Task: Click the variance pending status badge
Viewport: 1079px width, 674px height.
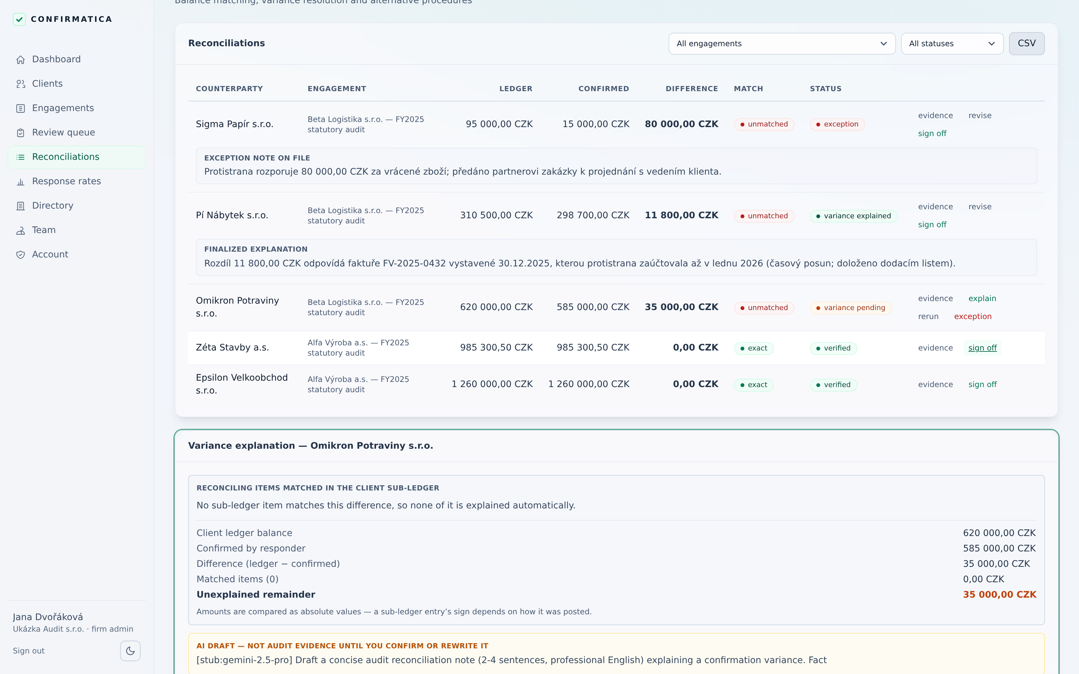Action: tap(851, 308)
